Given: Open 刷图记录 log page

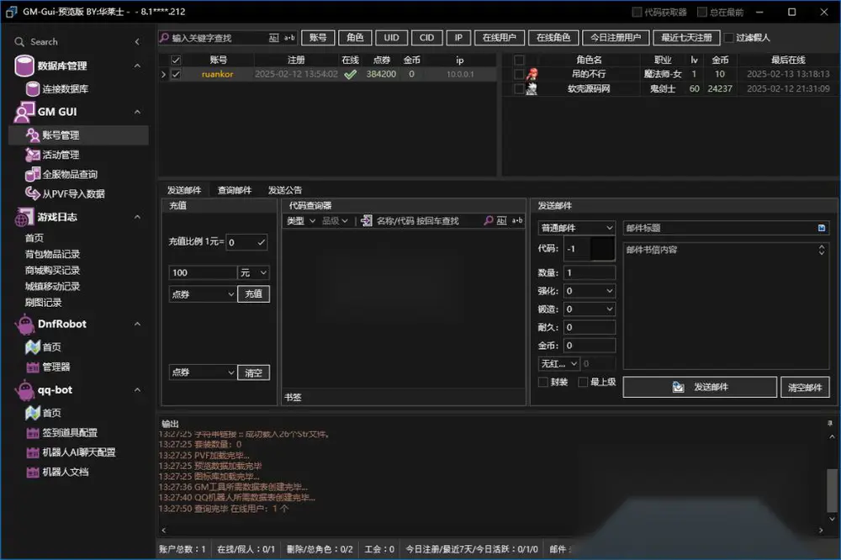Looking at the screenshot, I should click(44, 302).
